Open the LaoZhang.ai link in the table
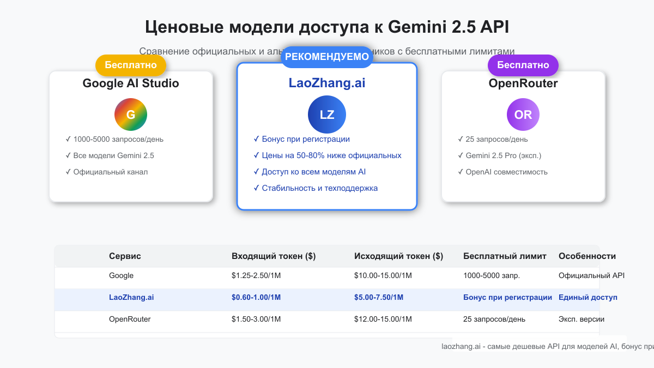Viewport: 654px width, 368px height. (x=131, y=297)
